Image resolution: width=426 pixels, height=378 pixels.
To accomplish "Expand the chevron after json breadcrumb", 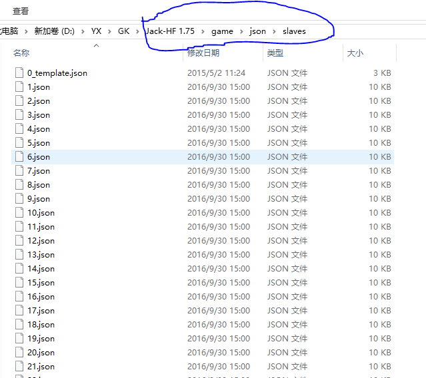I will pos(274,32).
